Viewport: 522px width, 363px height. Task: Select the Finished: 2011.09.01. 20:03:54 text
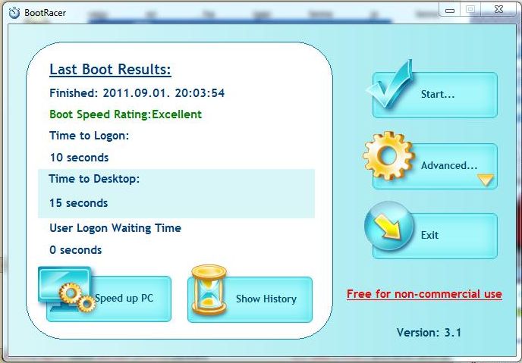[137, 92]
